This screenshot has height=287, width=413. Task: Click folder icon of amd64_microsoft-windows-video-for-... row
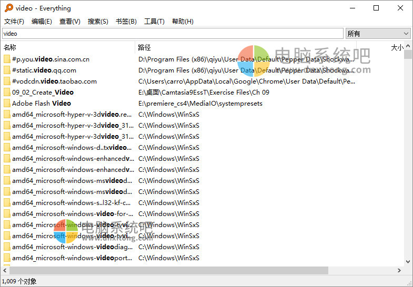(7, 214)
